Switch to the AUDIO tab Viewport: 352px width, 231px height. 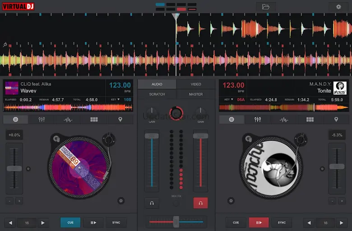[157, 84]
